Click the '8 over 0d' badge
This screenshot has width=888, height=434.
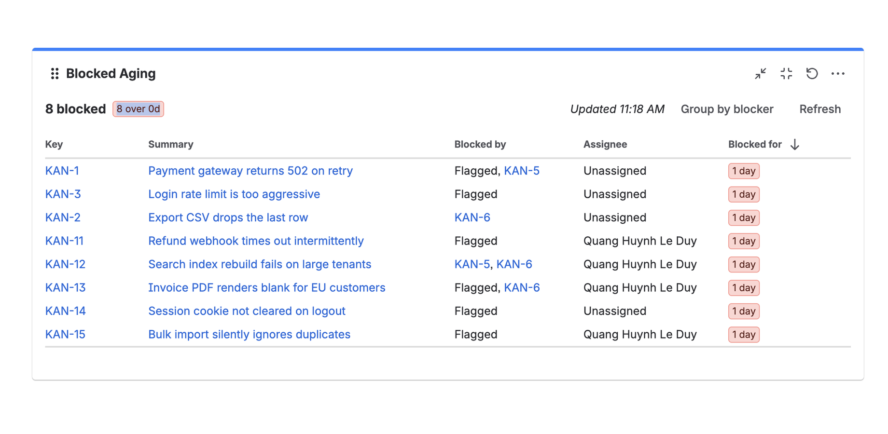click(x=138, y=109)
